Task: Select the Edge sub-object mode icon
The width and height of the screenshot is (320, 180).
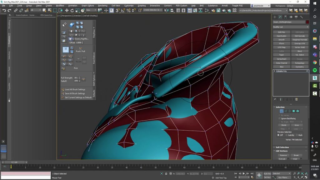Action: [x=286, y=111]
